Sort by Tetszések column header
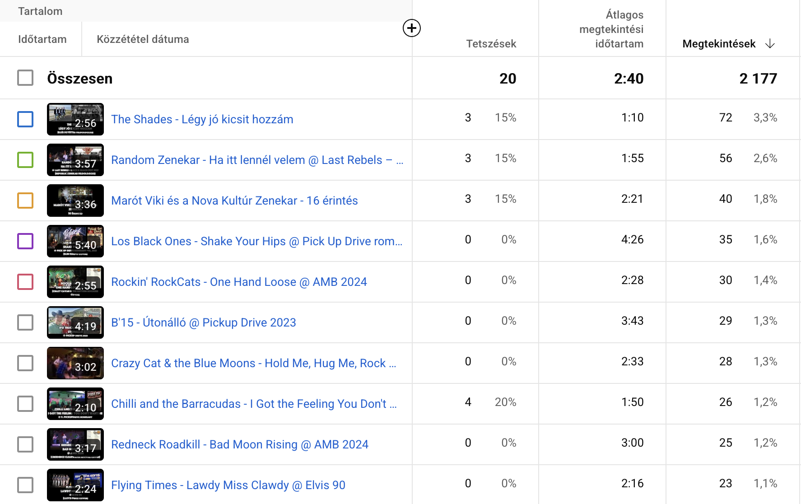Screen dimensions: 801x504 (x=491, y=44)
